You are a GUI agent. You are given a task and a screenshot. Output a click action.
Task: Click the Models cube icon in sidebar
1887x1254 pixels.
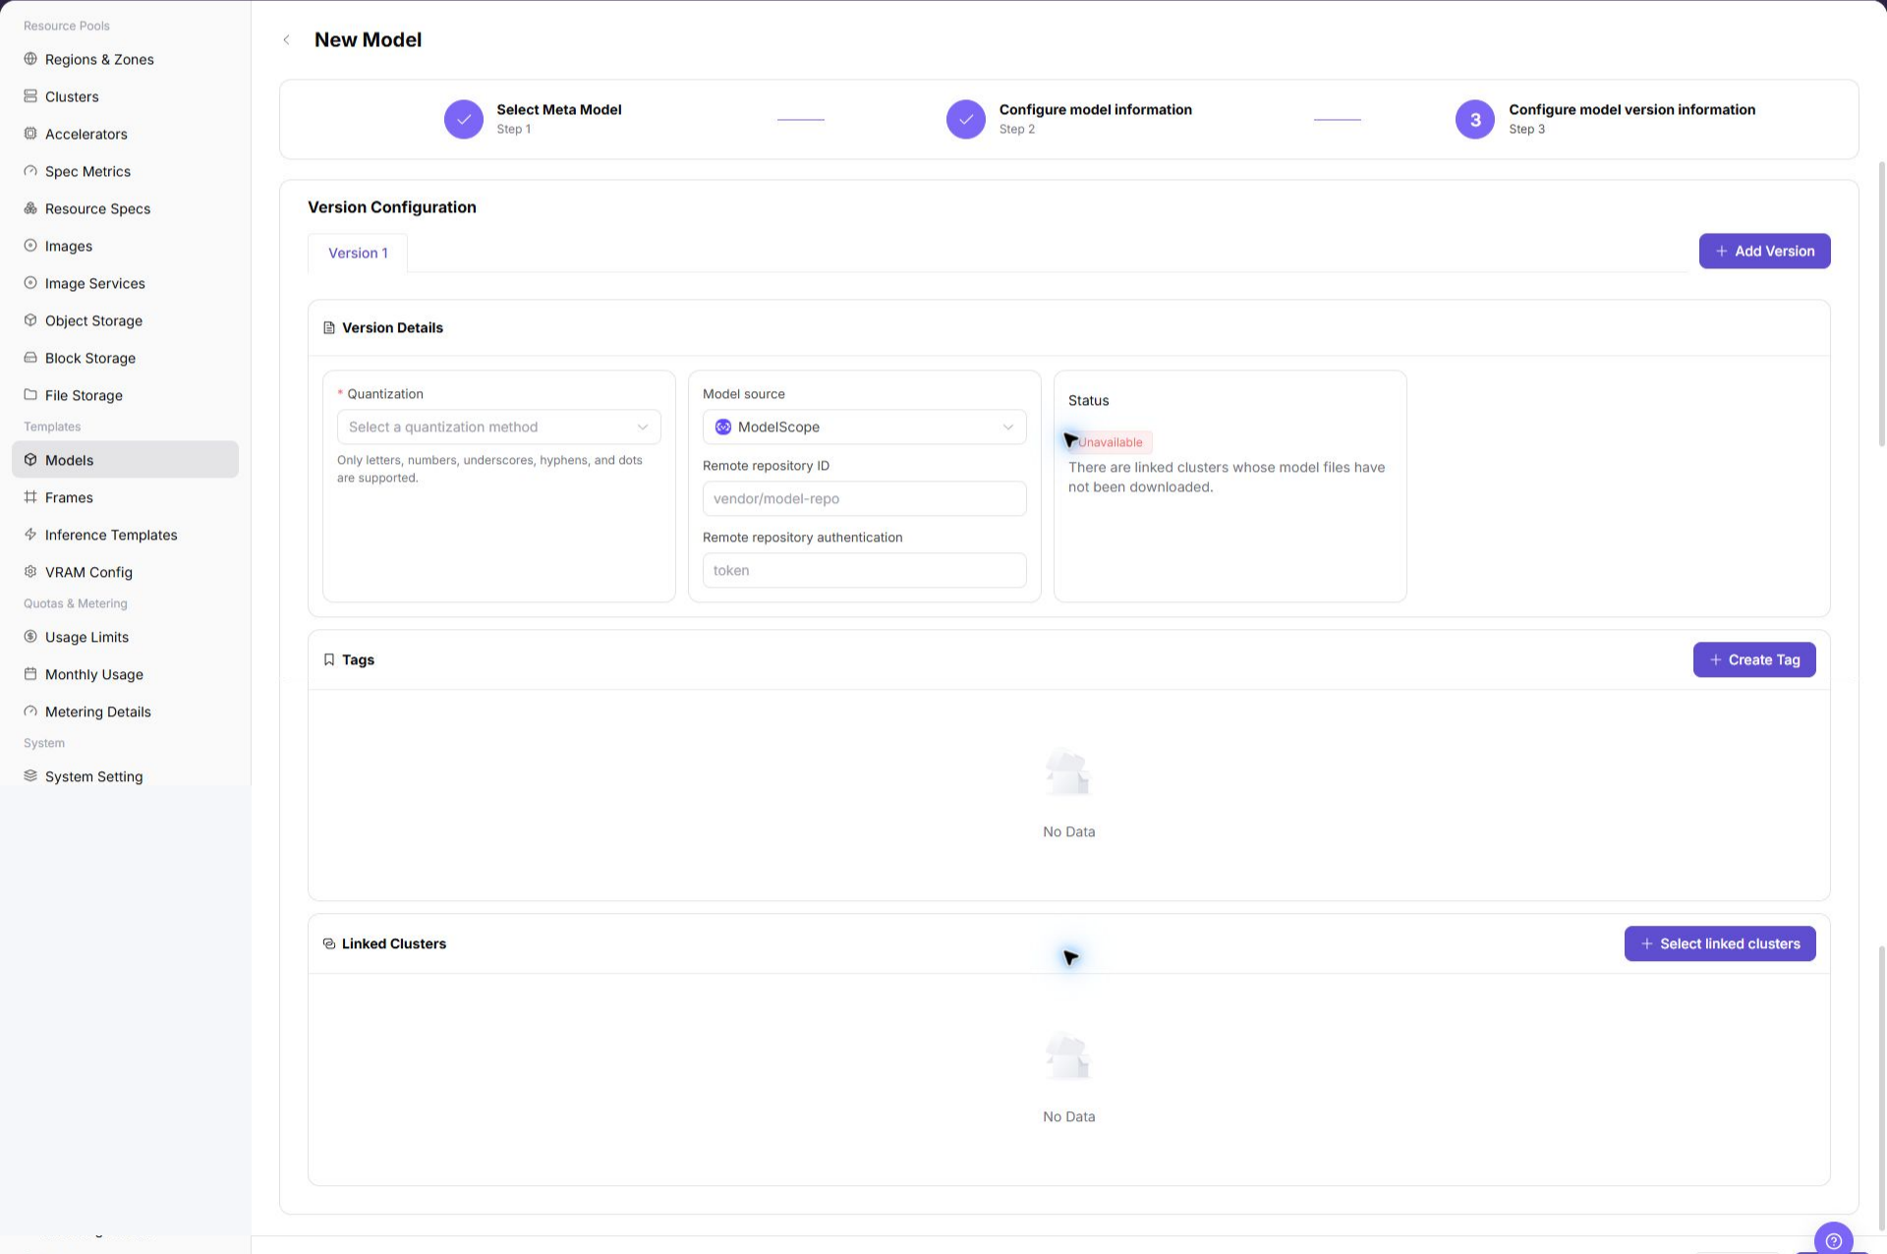tap(30, 460)
